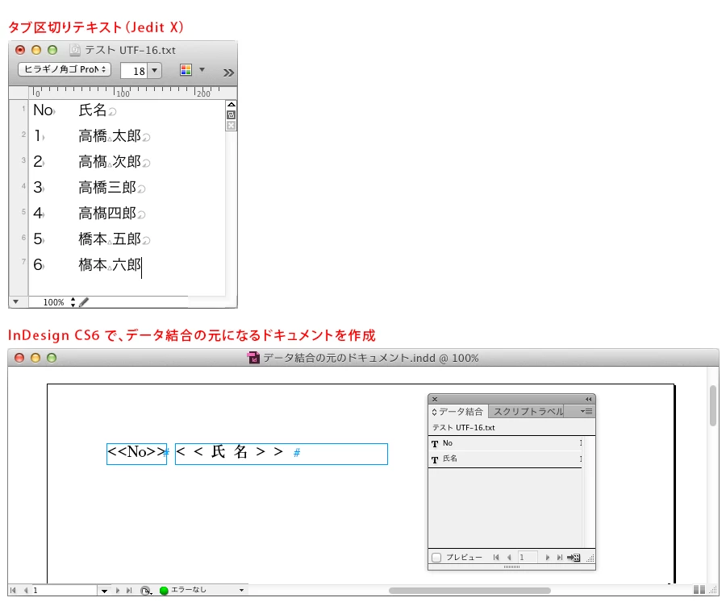Click the text line '高橋 太郎' in Jedit
726x606 pixels.
click(x=110, y=136)
